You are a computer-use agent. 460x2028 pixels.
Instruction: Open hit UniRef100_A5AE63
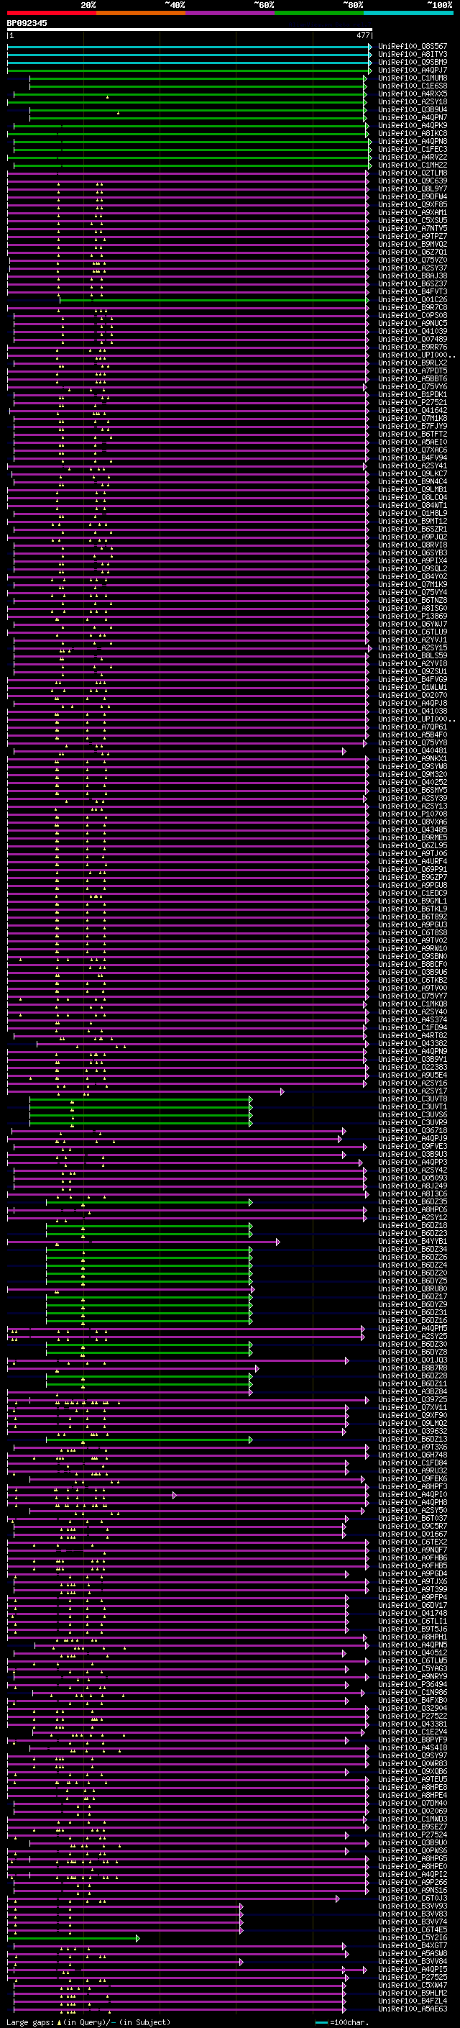point(413,2008)
